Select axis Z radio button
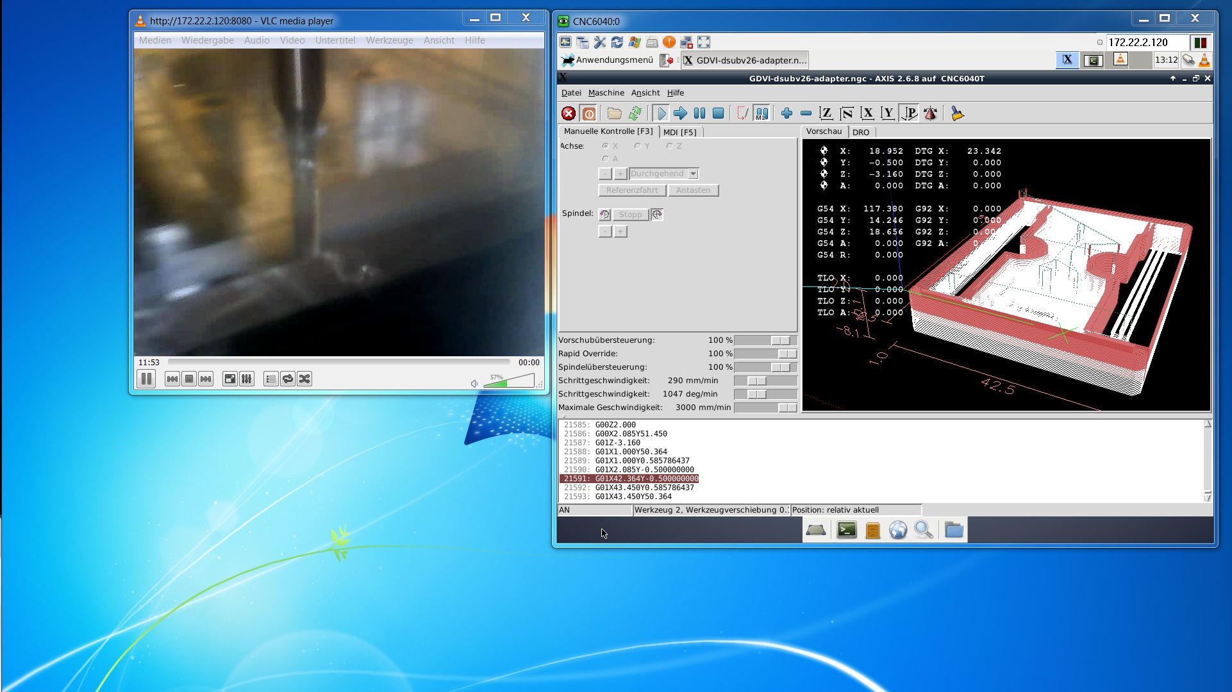1232x692 pixels. tap(669, 146)
